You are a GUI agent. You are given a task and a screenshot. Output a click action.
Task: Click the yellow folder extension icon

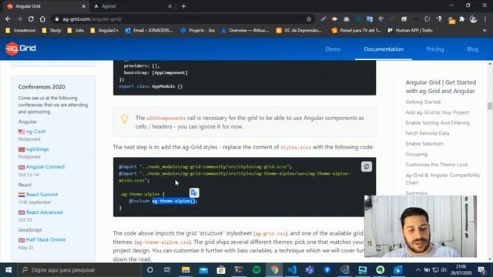coord(452,21)
